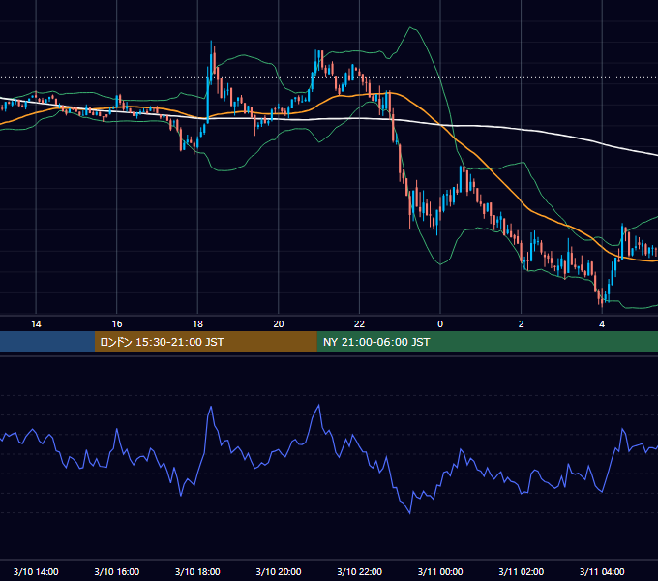658x581 pixels.
Task: Click the hour label 2 on upper axis
Action: 522,324
